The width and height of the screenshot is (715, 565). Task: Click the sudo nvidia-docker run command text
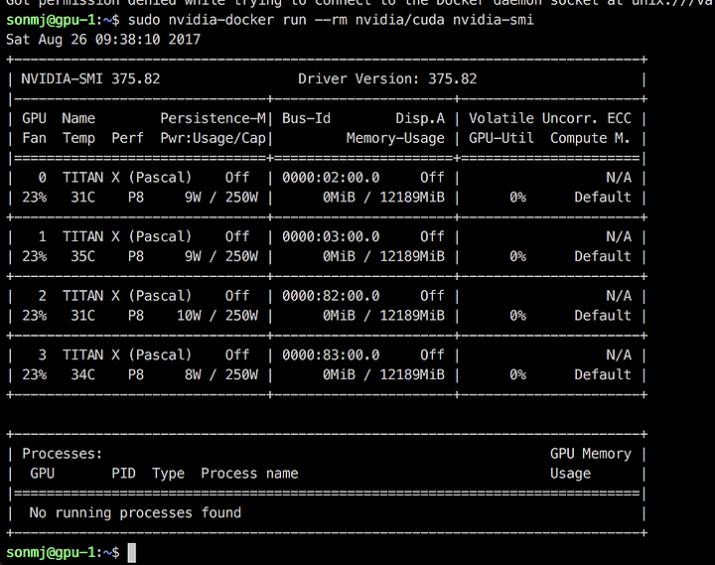tap(331, 20)
